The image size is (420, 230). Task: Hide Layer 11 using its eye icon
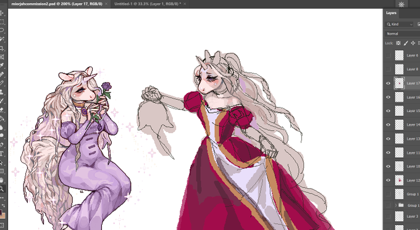[x=388, y=153]
